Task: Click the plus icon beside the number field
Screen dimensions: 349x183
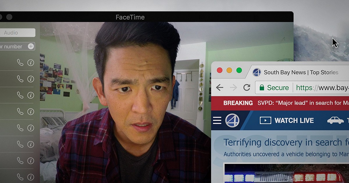Action: (x=31, y=46)
